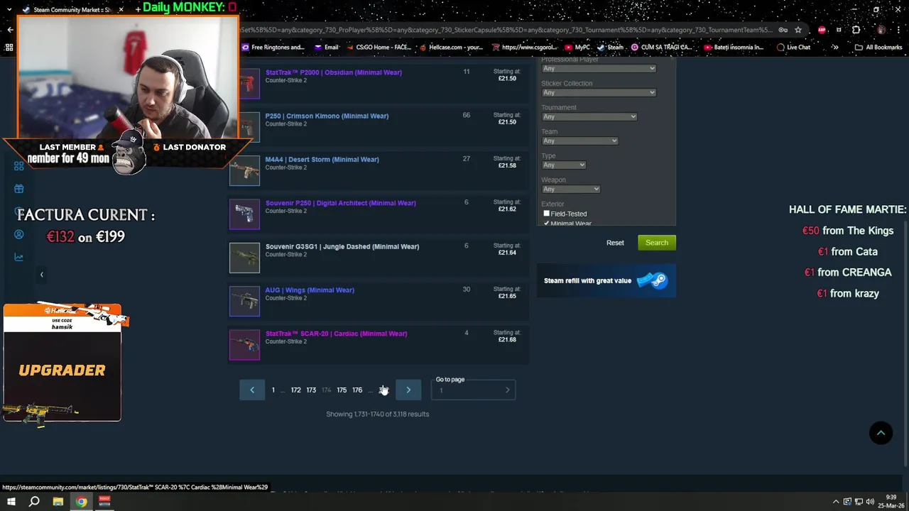Open the Steam bookmark
This screenshot has height=511, width=909.
[x=611, y=48]
